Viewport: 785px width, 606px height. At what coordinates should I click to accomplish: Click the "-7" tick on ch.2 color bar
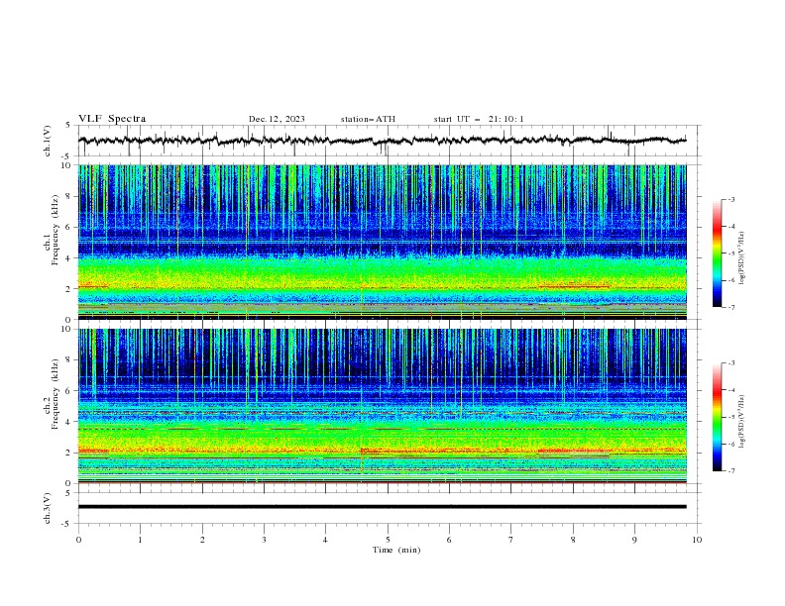730,471
